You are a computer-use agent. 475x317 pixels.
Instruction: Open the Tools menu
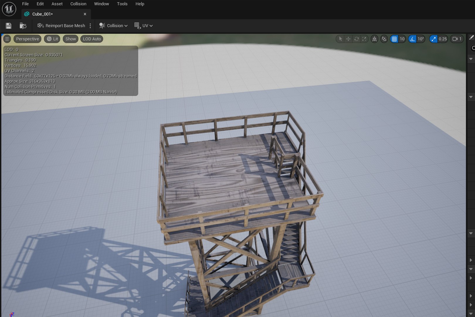click(x=122, y=4)
